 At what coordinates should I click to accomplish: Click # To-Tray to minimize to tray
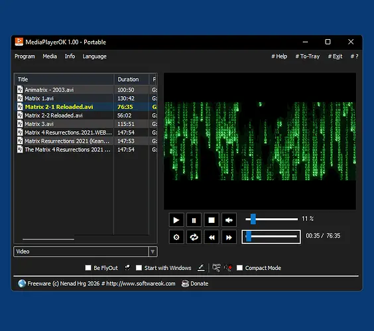point(308,56)
